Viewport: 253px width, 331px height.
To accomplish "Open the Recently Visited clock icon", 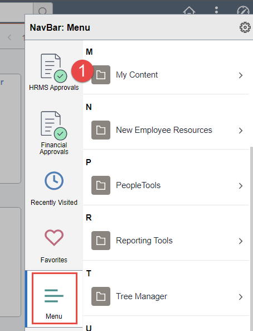I will [54, 181].
